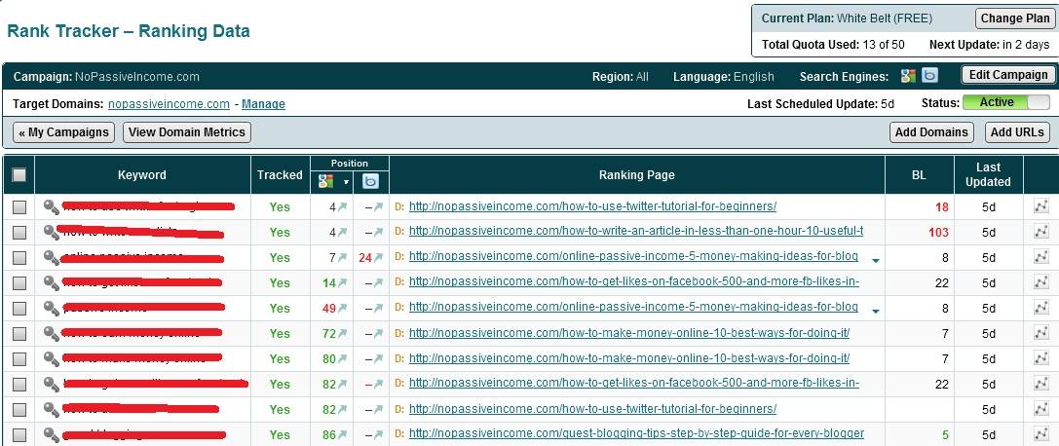
Task: Click the Add Domains button
Action: 931,132
